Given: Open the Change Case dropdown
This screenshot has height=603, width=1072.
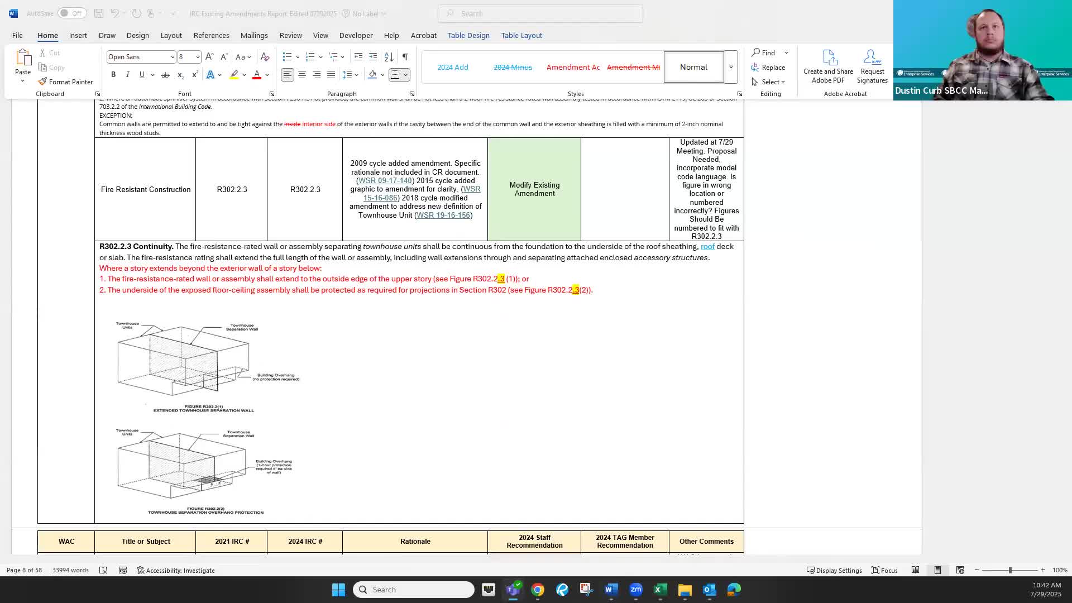Looking at the screenshot, I should (243, 57).
